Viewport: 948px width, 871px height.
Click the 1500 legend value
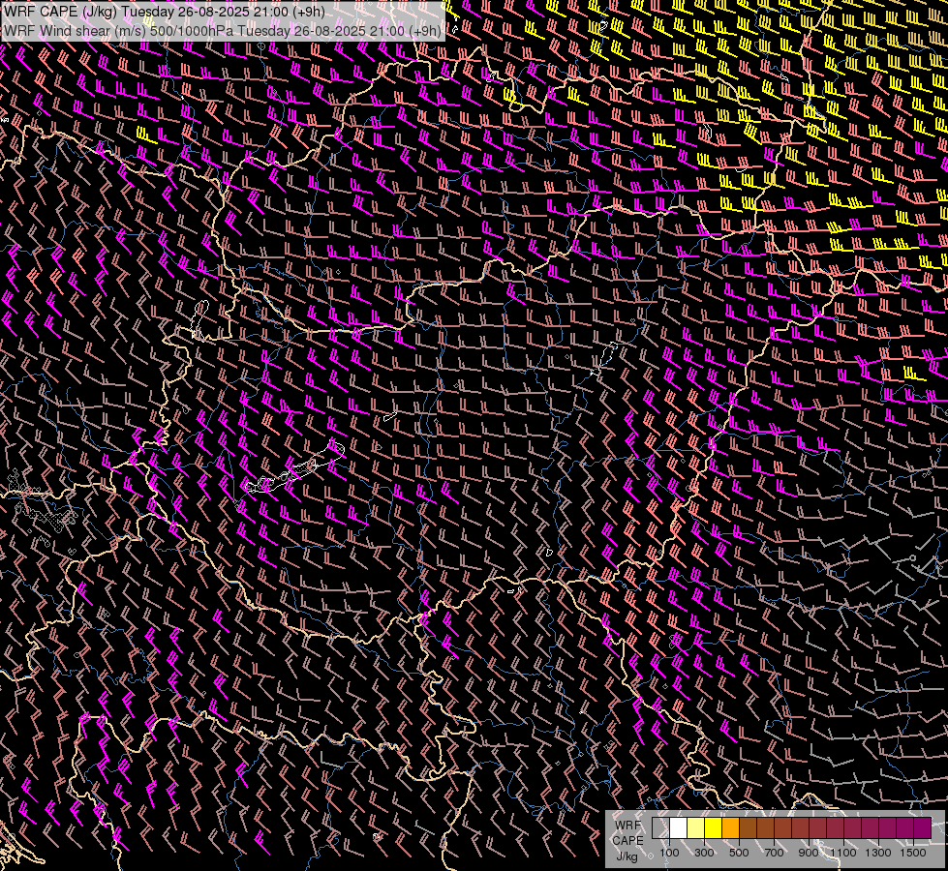913,853
